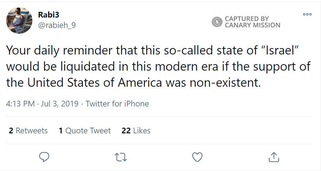Click the reply speech bubble icon
321x171 pixels.
tap(44, 157)
